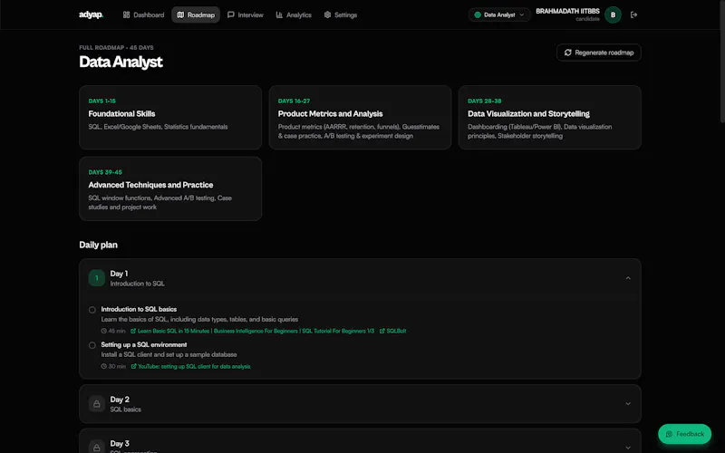Open the Feedback button
Screen dimensions: 725x453
click(685, 434)
